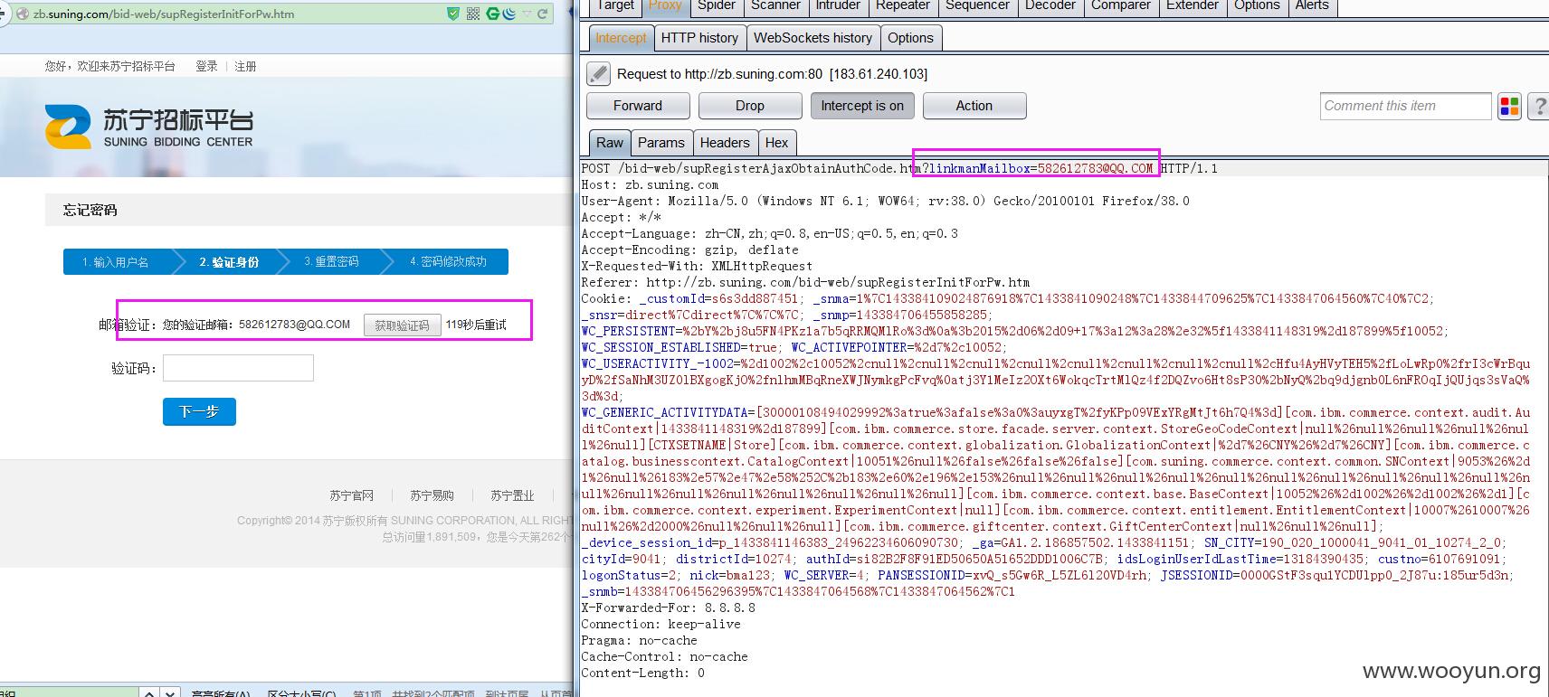The width and height of the screenshot is (1549, 697).
Task: Click the User-Agent header line
Action: point(885,201)
